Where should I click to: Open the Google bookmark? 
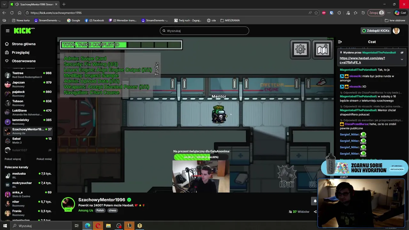73,20
